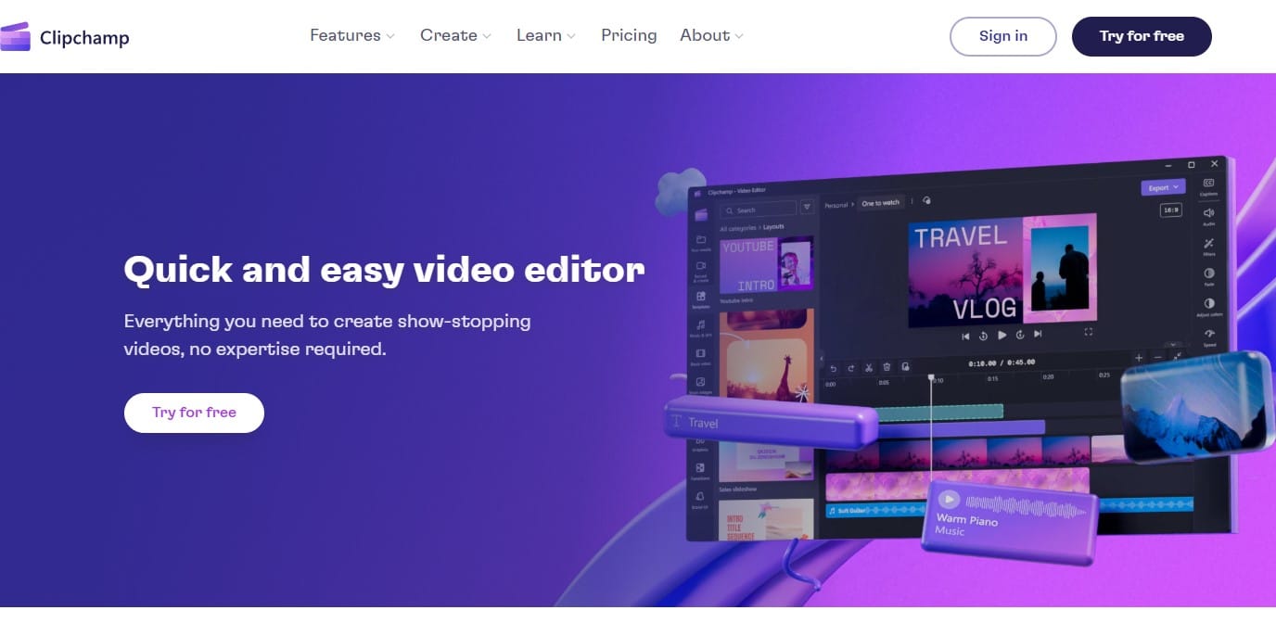The width and height of the screenshot is (1276, 623).
Task: Click the dark Try for free header button
Action: click(x=1142, y=36)
